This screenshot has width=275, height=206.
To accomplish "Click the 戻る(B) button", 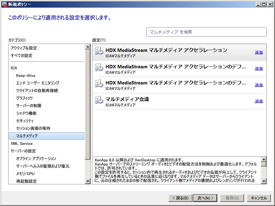I will point(179,198).
